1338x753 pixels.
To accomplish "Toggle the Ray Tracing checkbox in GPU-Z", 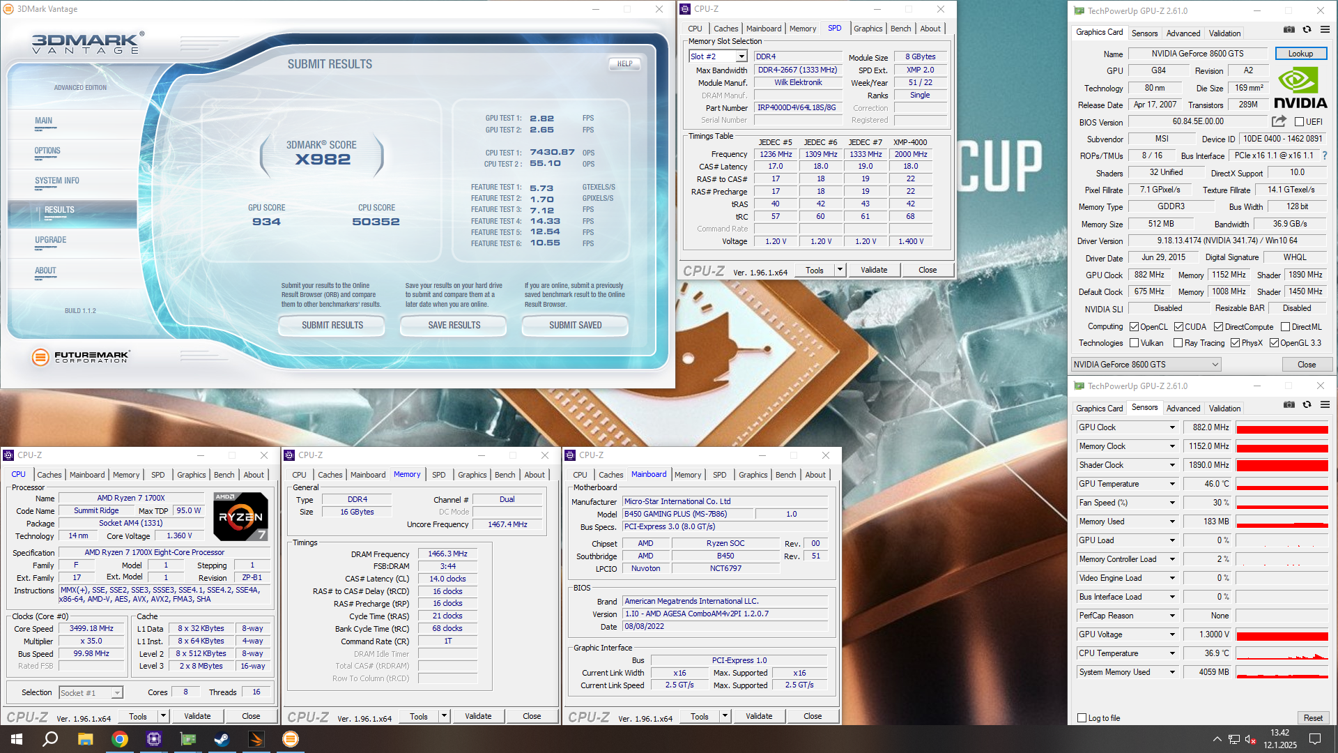I will coord(1178,343).
